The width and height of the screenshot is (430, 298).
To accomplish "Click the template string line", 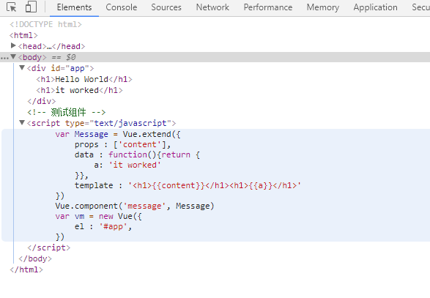I will click(x=188, y=185).
